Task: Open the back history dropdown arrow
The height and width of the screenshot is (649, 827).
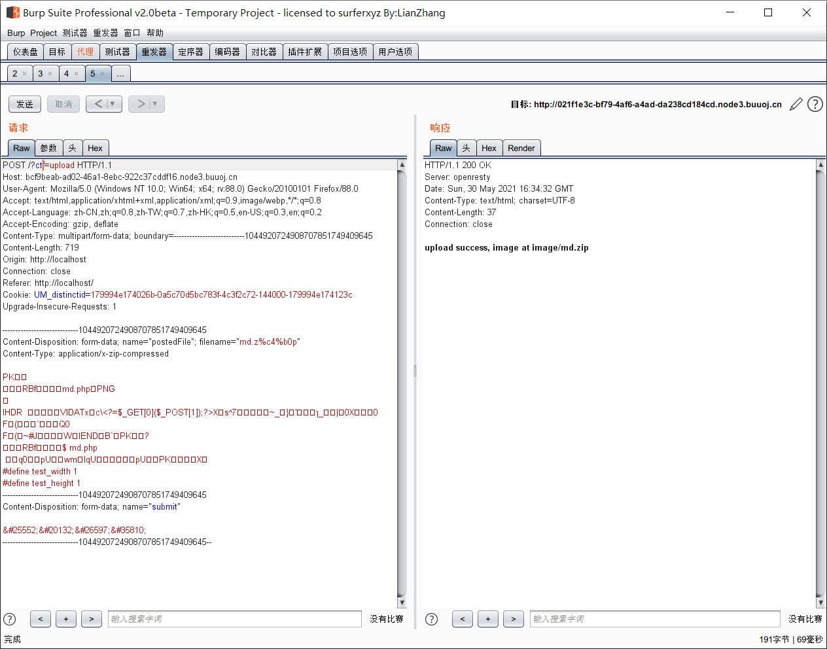Action: pyautogui.click(x=113, y=104)
